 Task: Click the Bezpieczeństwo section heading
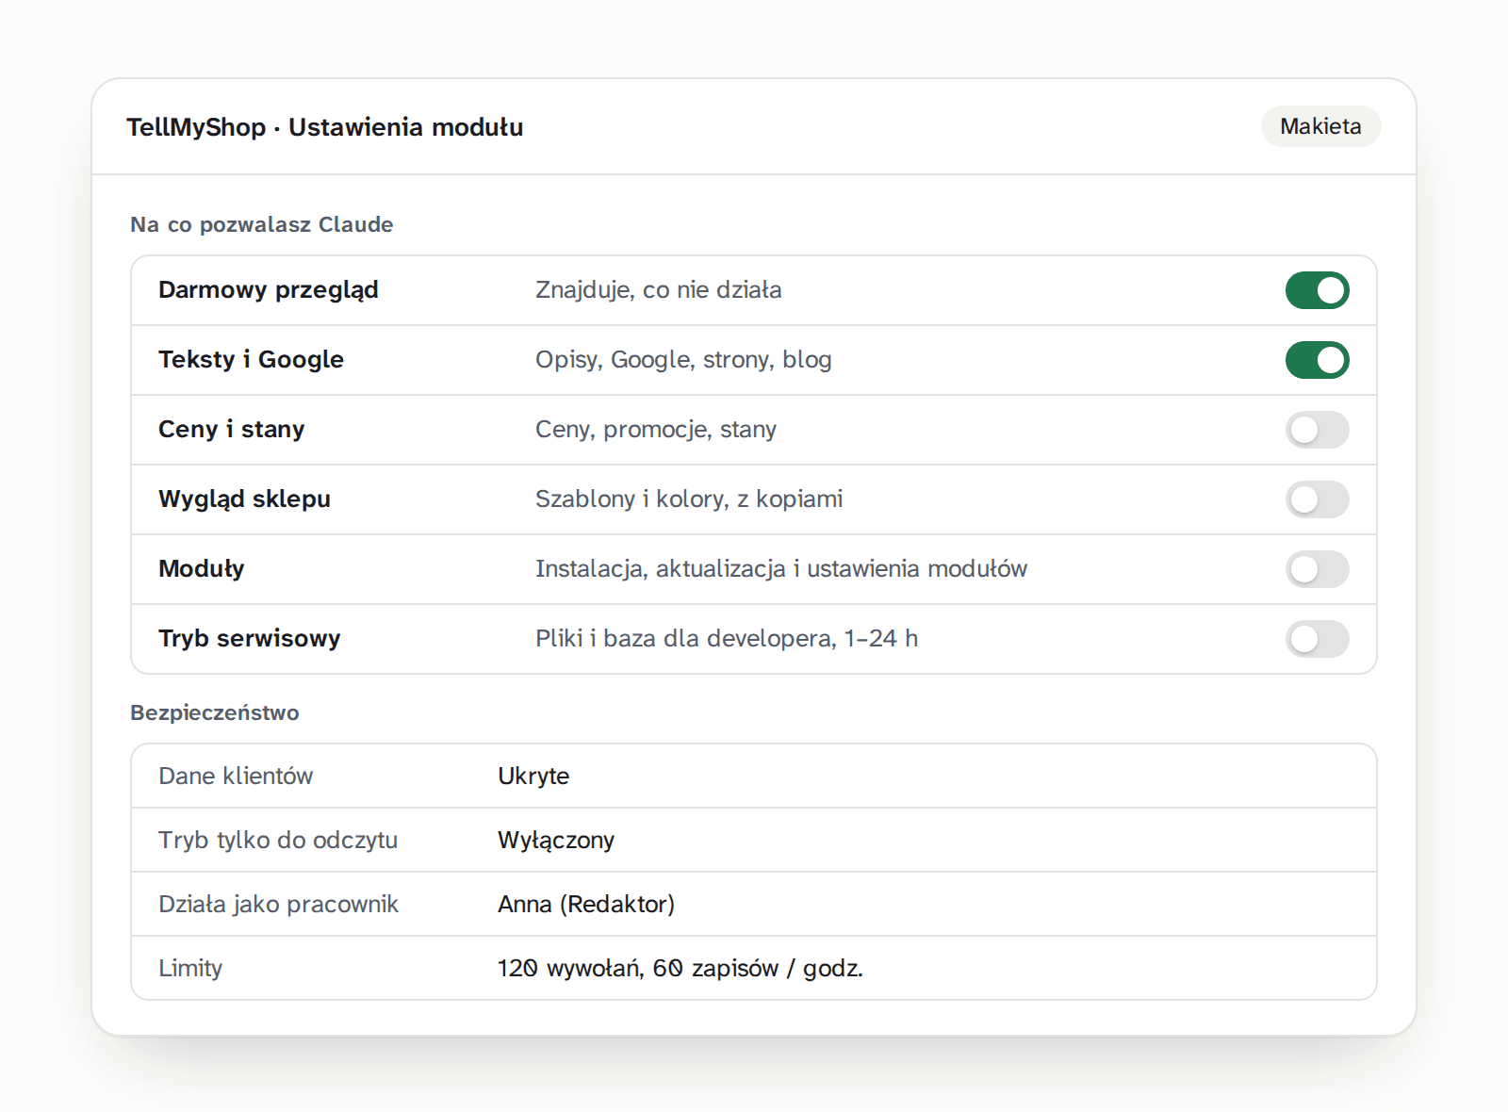click(215, 712)
